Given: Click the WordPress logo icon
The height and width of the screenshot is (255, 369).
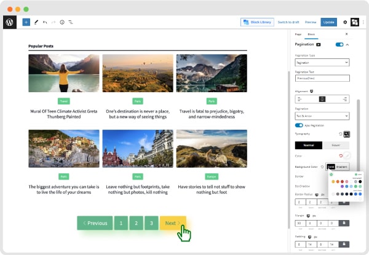Looking at the screenshot, I should (x=10, y=22).
